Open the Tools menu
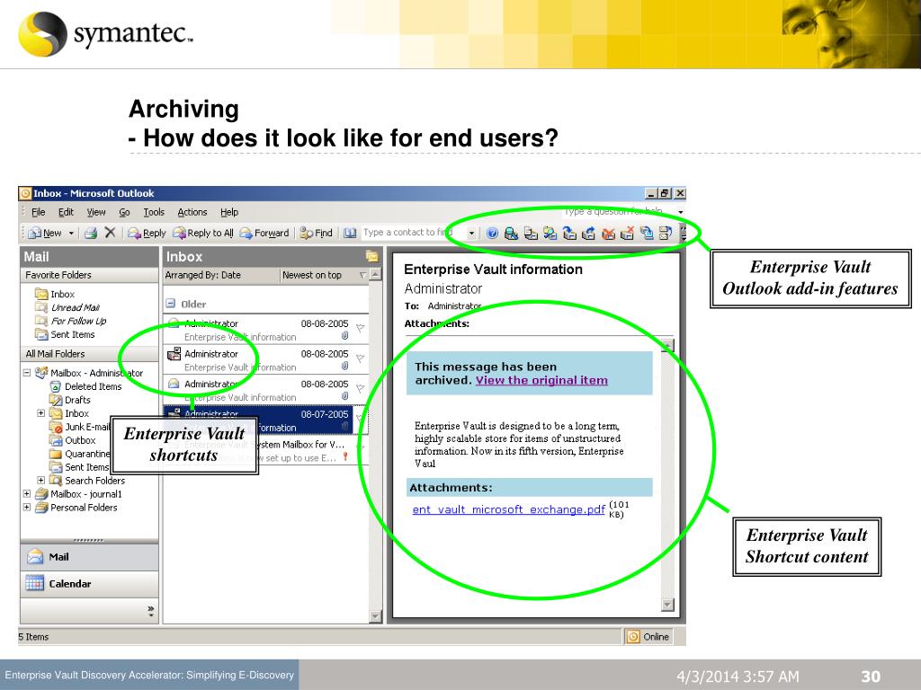This screenshot has width=921, height=690. pos(154,212)
